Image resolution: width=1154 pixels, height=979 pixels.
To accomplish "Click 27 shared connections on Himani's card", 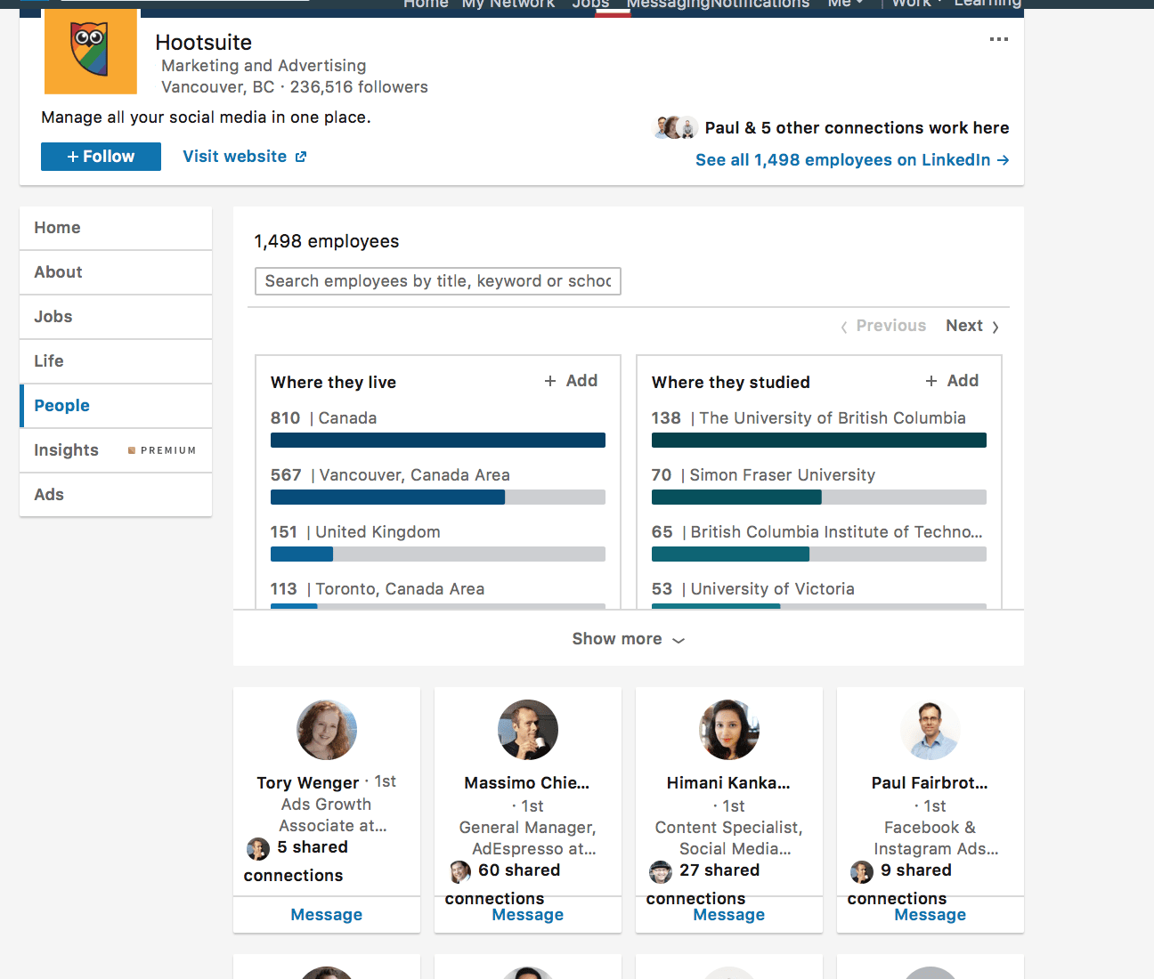I will (x=703, y=885).
